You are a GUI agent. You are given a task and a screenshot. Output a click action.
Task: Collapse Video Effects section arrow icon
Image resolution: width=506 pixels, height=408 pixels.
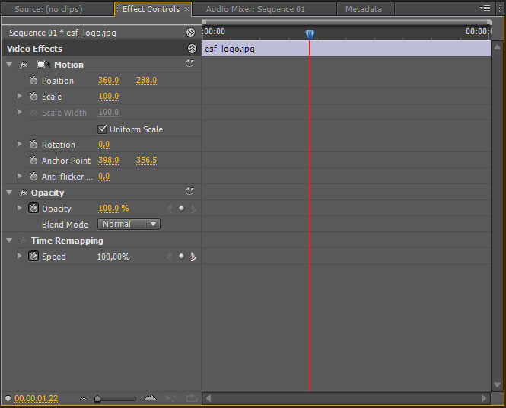pos(192,49)
